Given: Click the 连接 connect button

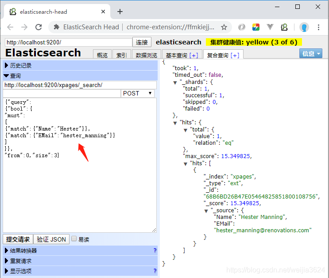Looking at the screenshot, I should click(x=142, y=42).
